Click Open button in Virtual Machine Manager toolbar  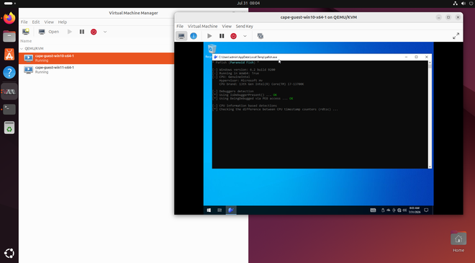(x=49, y=32)
